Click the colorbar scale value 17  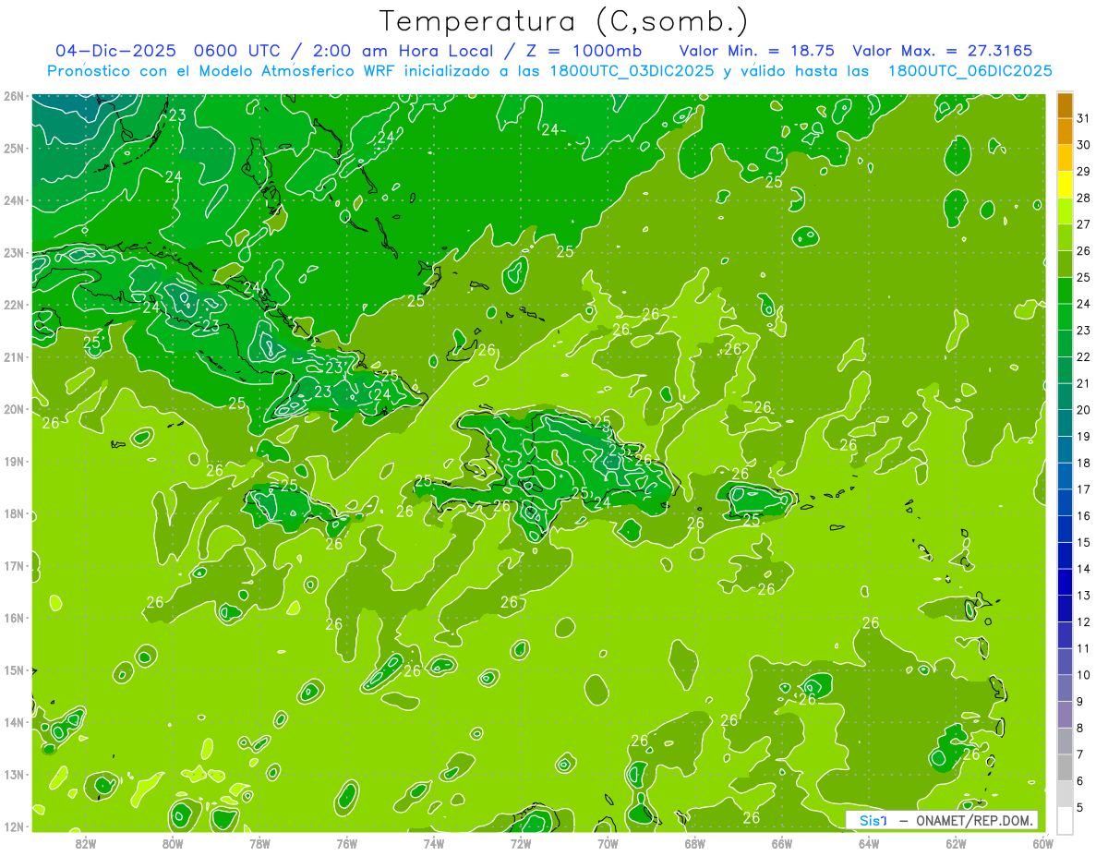pos(1084,489)
